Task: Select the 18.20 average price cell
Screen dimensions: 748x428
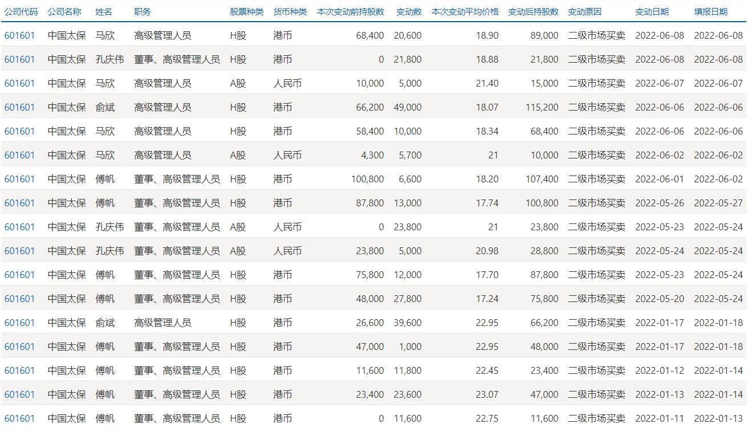Action: coord(487,179)
